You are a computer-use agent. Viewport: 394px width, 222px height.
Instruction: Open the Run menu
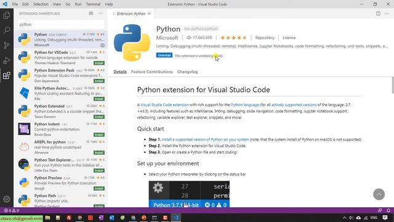(x=78, y=4)
